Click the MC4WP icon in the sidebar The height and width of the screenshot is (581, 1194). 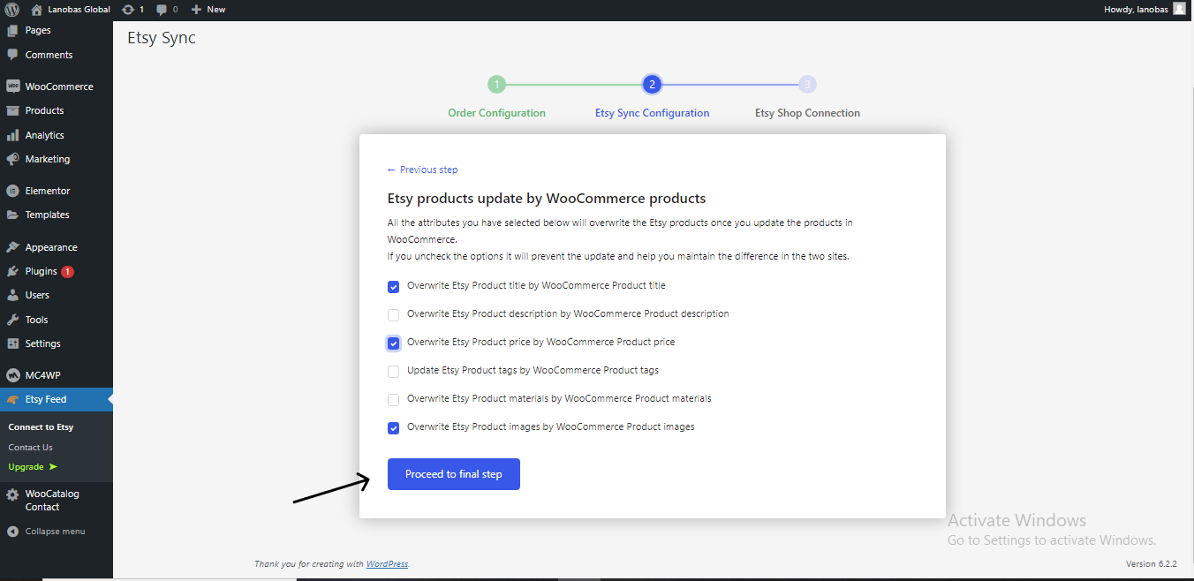[12, 375]
